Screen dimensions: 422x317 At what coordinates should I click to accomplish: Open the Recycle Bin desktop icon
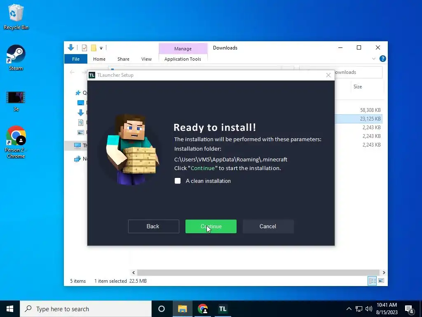pyautogui.click(x=16, y=17)
